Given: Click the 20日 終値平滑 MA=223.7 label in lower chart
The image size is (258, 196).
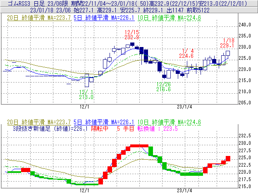Looking at the screenshot, I should click(x=39, y=122).
